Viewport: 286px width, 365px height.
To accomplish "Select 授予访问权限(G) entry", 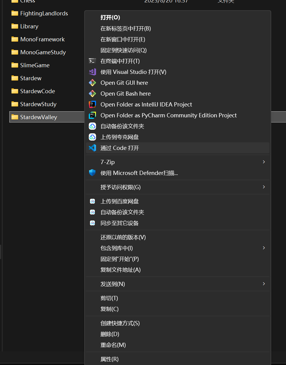I will point(178,187).
